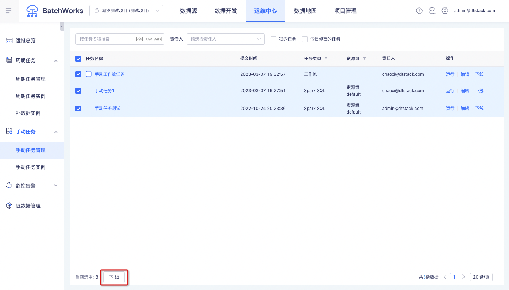Image resolution: width=509 pixels, height=290 pixels.
Task: Collapse the 周期任务 sidebar group
Action: [x=56, y=60]
